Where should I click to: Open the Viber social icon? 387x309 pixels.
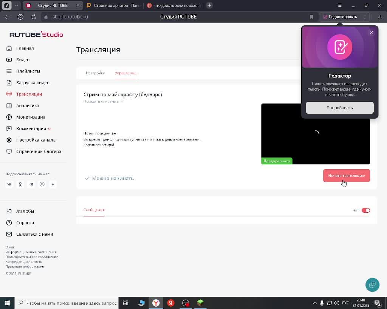pyautogui.click(x=42, y=184)
